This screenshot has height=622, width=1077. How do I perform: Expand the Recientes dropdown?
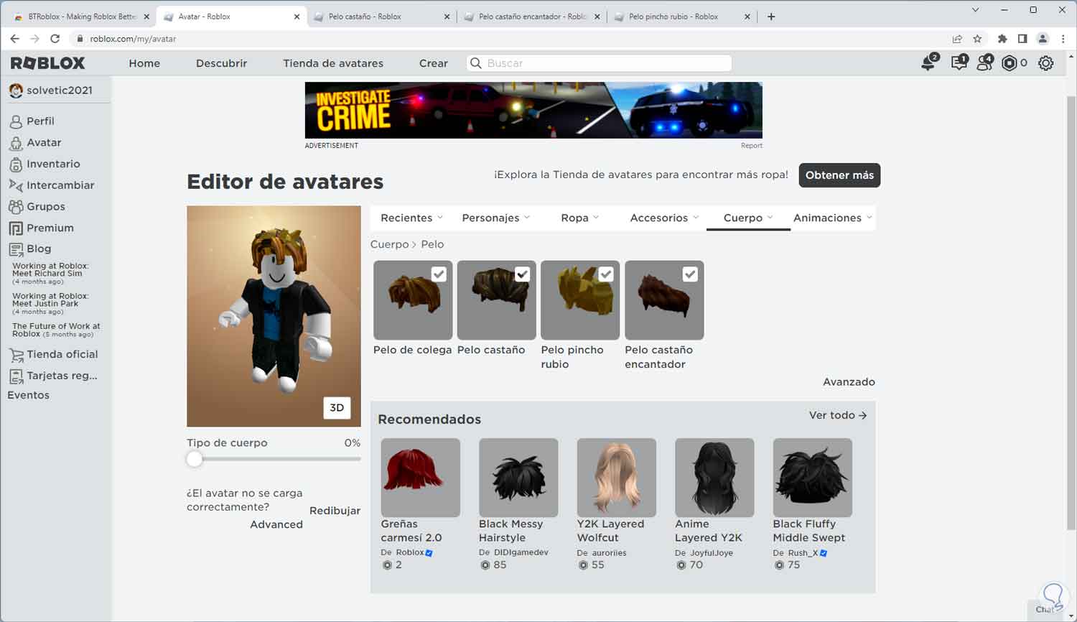point(411,218)
